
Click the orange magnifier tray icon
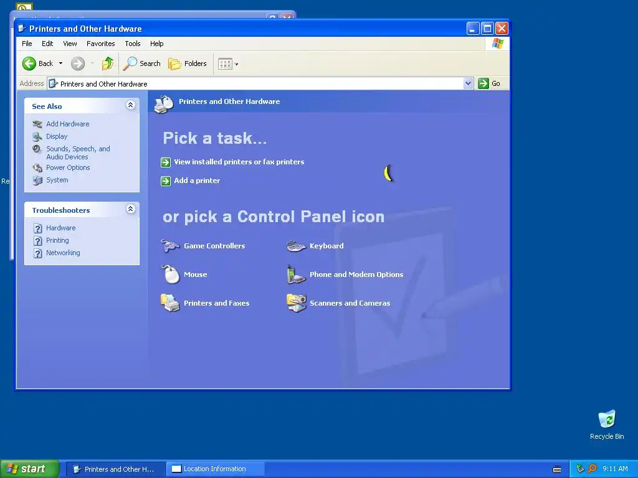[592, 469]
